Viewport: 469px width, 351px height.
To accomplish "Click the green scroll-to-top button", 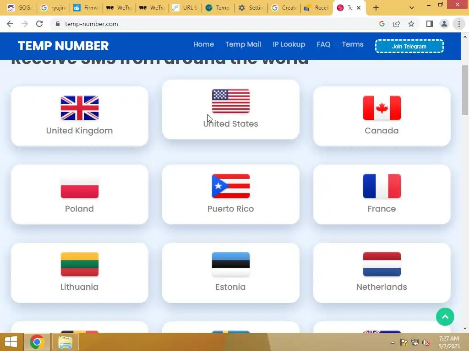I will 445,317.
